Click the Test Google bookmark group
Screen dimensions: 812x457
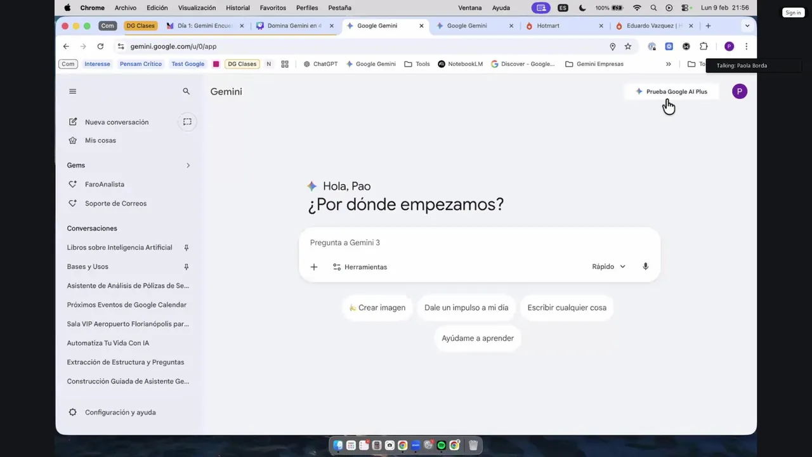point(188,64)
